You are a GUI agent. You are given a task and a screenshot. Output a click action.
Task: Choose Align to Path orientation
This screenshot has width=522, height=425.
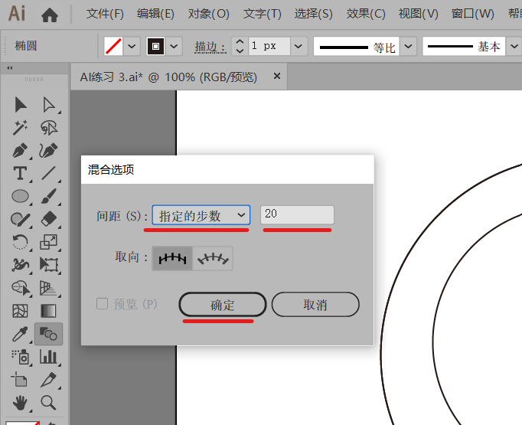[x=213, y=259]
